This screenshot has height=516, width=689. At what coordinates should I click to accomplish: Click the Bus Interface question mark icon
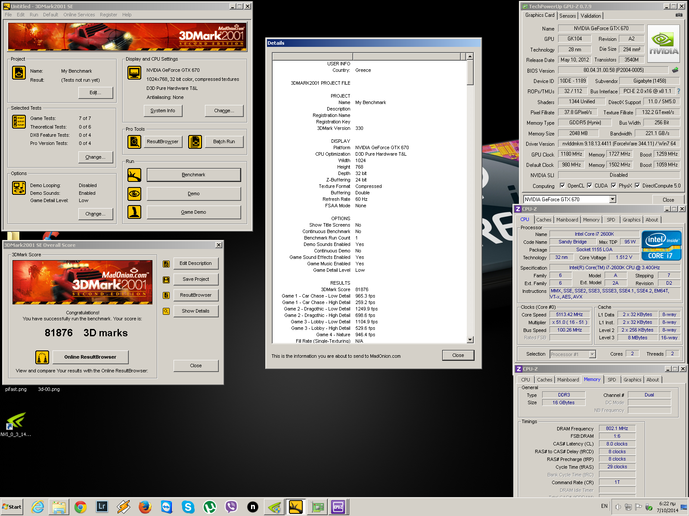pyautogui.click(x=679, y=91)
